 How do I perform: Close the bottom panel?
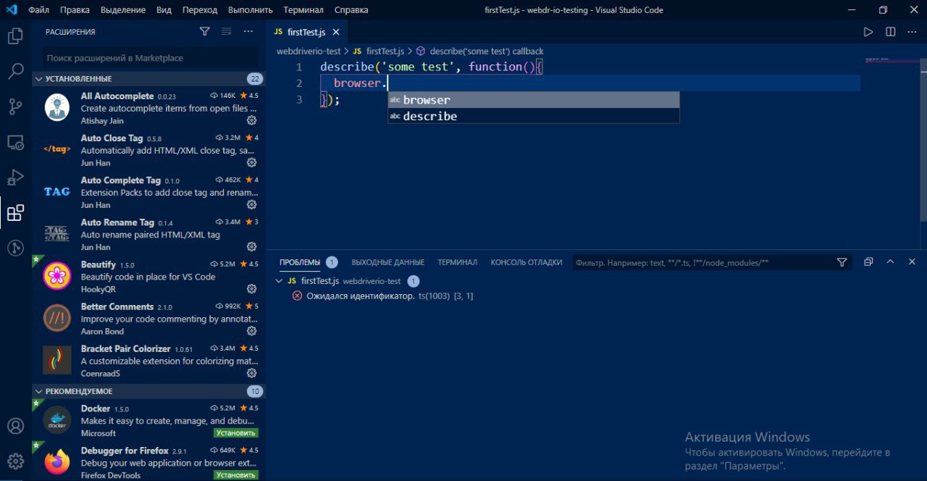pyautogui.click(x=912, y=262)
